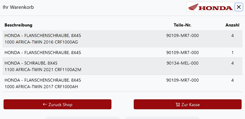Viewport: 245px width, 119px height.
Task: Select the 2017 CRF1000AH Africa-Twin row
Action: click(123, 83)
